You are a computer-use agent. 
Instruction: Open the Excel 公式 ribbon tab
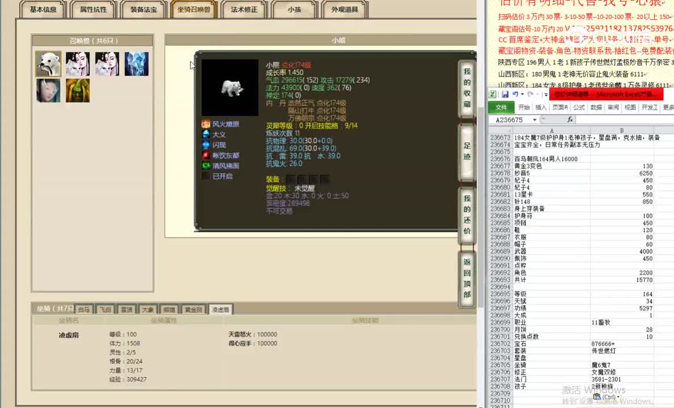(x=579, y=107)
